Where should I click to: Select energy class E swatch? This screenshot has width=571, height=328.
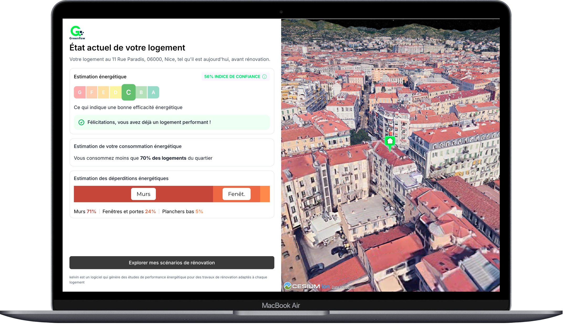click(103, 92)
